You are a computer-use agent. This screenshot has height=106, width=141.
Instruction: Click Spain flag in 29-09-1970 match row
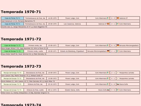108,24
